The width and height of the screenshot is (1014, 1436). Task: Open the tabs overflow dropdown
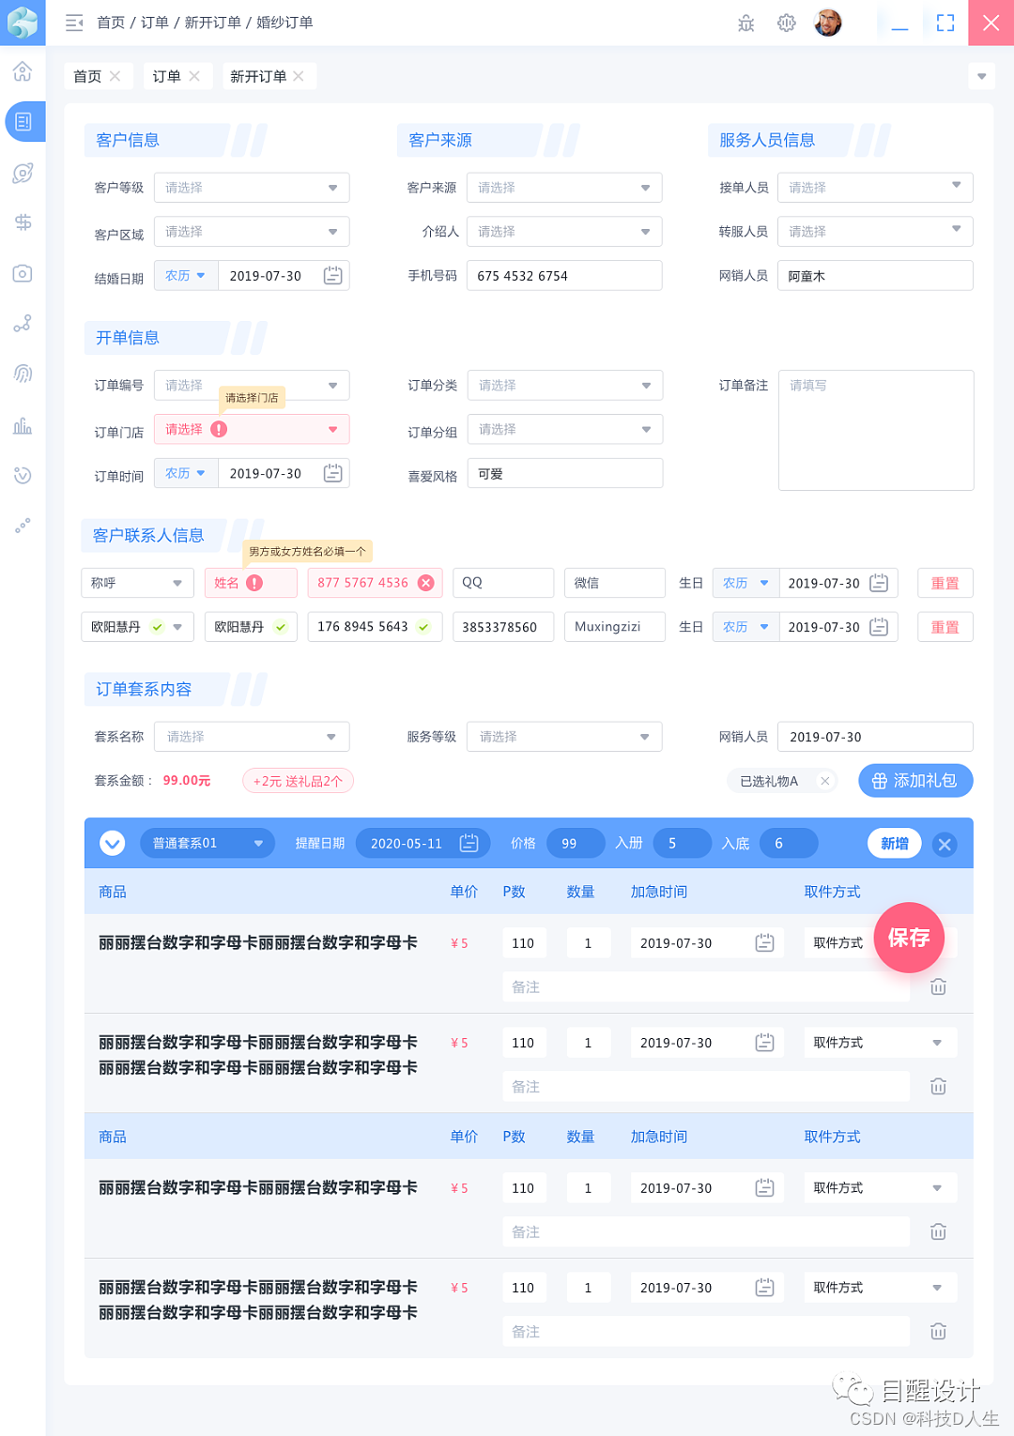click(981, 76)
